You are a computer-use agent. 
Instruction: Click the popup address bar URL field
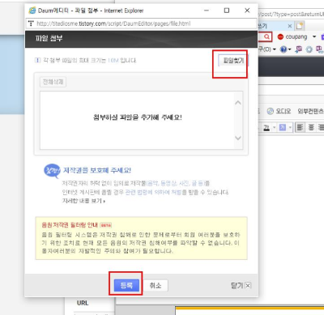coord(141,23)
